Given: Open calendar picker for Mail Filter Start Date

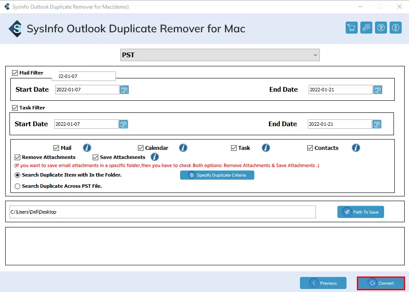Looking at the screenshot, I should [x=125, y=90].
